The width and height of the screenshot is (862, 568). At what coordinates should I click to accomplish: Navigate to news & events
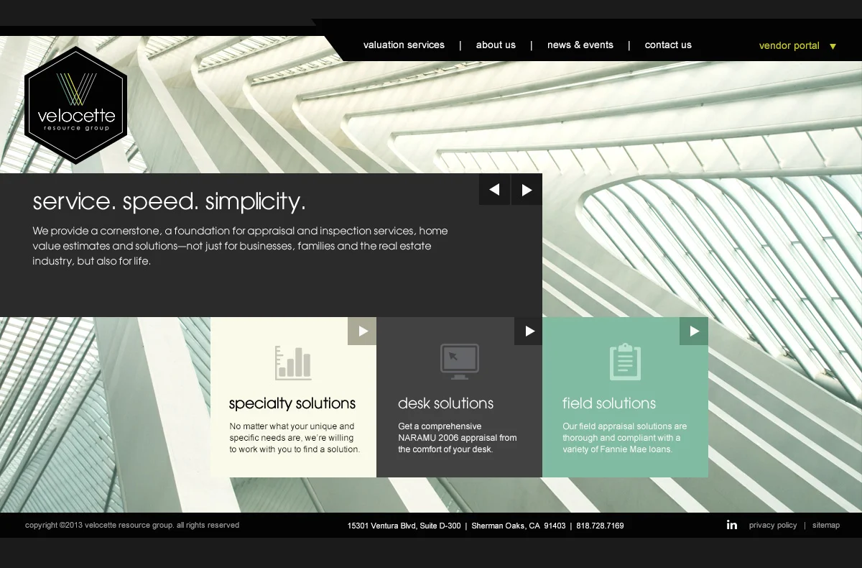pyautogui.click(x=580, y=45)
